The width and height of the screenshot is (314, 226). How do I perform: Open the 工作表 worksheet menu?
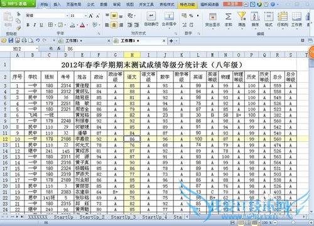coord(296,20)
